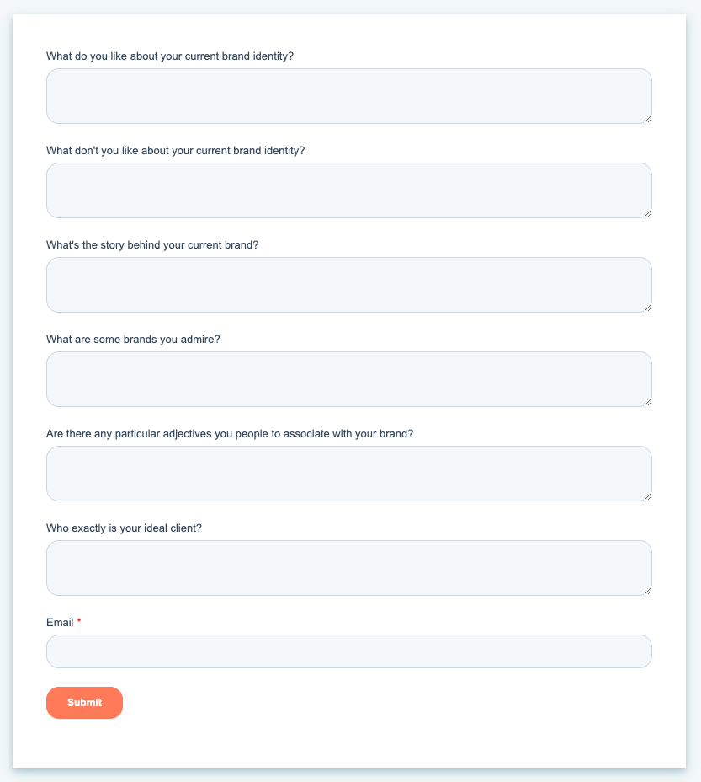Click 'What don't you like about' question label
This screenshot has width=701, height=782.
175,150
